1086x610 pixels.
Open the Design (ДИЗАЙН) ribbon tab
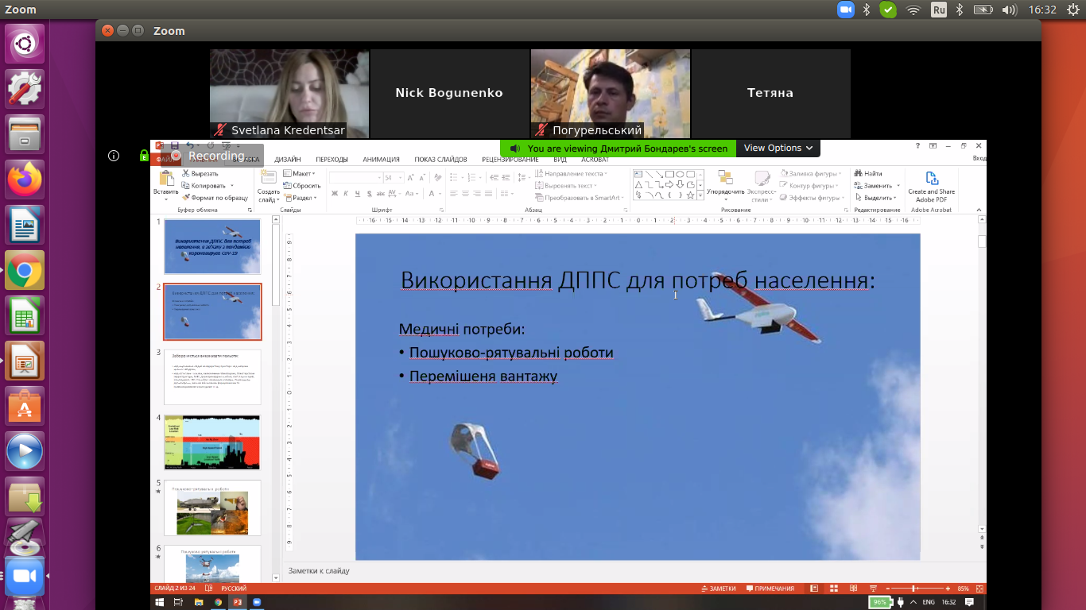click(288, 159)
